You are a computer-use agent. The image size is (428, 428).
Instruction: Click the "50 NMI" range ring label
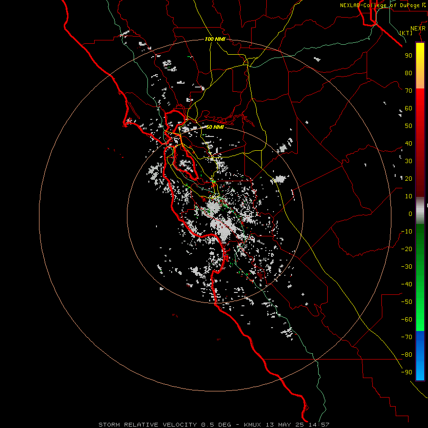coord(215,127)
